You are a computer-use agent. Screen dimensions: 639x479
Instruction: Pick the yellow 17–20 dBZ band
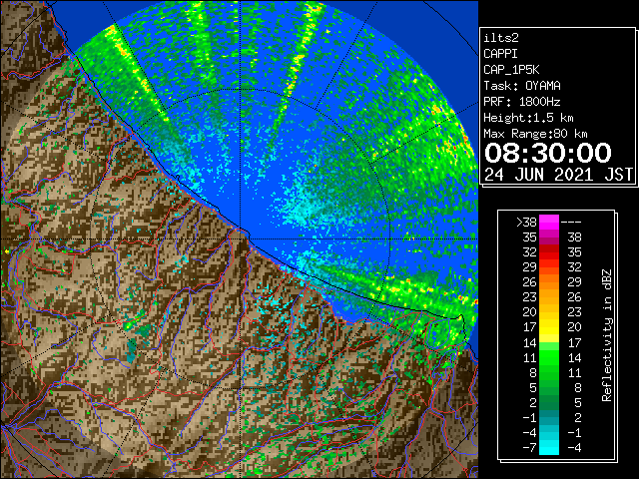click(549, 327)
